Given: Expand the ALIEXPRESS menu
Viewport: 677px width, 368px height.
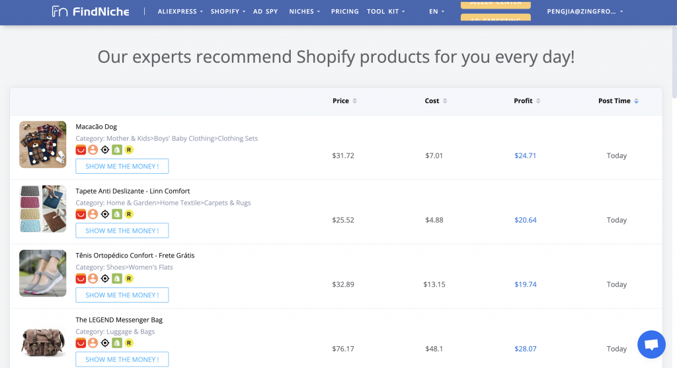Looking at the screenshot, I should [180, 12].
